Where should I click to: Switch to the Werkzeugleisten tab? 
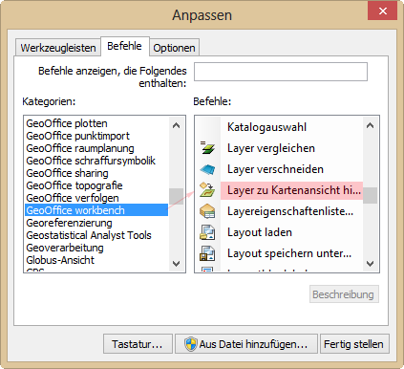(58, 48)
